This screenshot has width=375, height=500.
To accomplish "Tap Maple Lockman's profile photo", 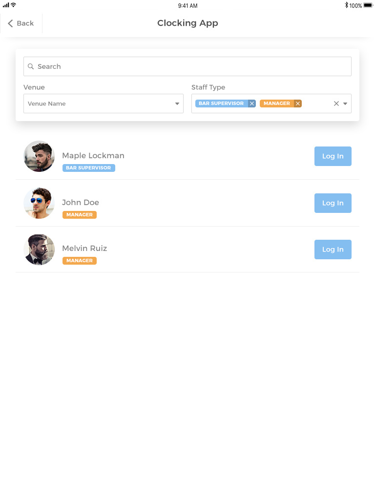I will [39, 156].
